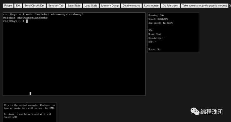
Task: Click the 'Resolution: -' status entry
Action: [x=157, y=38]
